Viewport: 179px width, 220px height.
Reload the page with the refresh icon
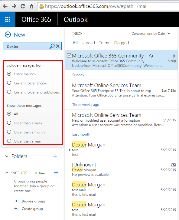point(23,6)
